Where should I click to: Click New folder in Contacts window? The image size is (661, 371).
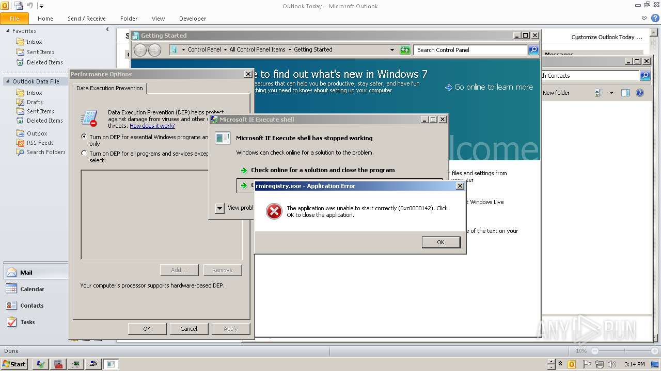pyautogui.click(x=556, y=93)
